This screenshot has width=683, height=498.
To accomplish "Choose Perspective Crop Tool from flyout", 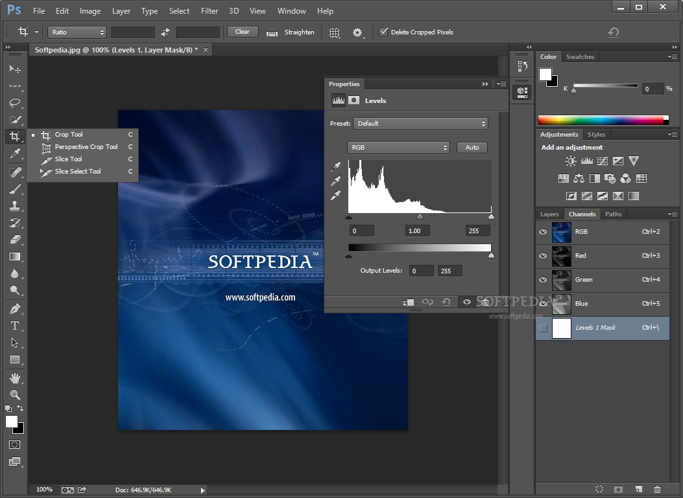I will pyautogui.click(x=82, y=147).
